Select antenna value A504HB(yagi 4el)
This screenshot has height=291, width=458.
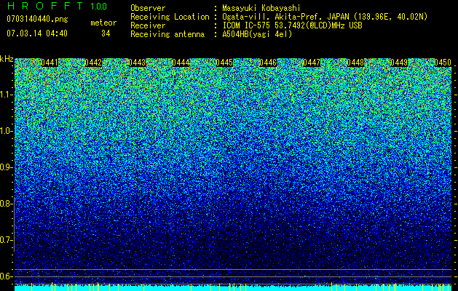257,34
